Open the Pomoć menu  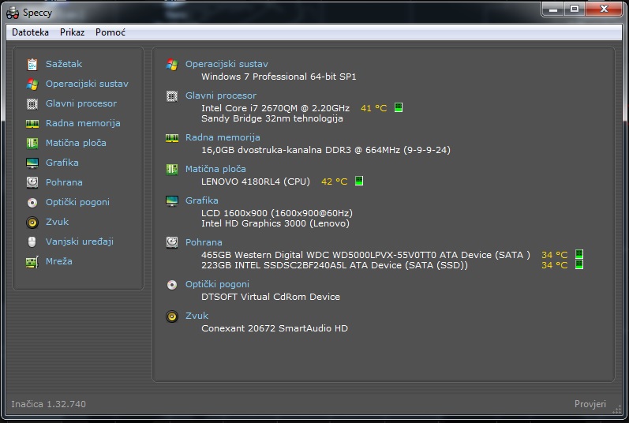click(x=110, y=32)
